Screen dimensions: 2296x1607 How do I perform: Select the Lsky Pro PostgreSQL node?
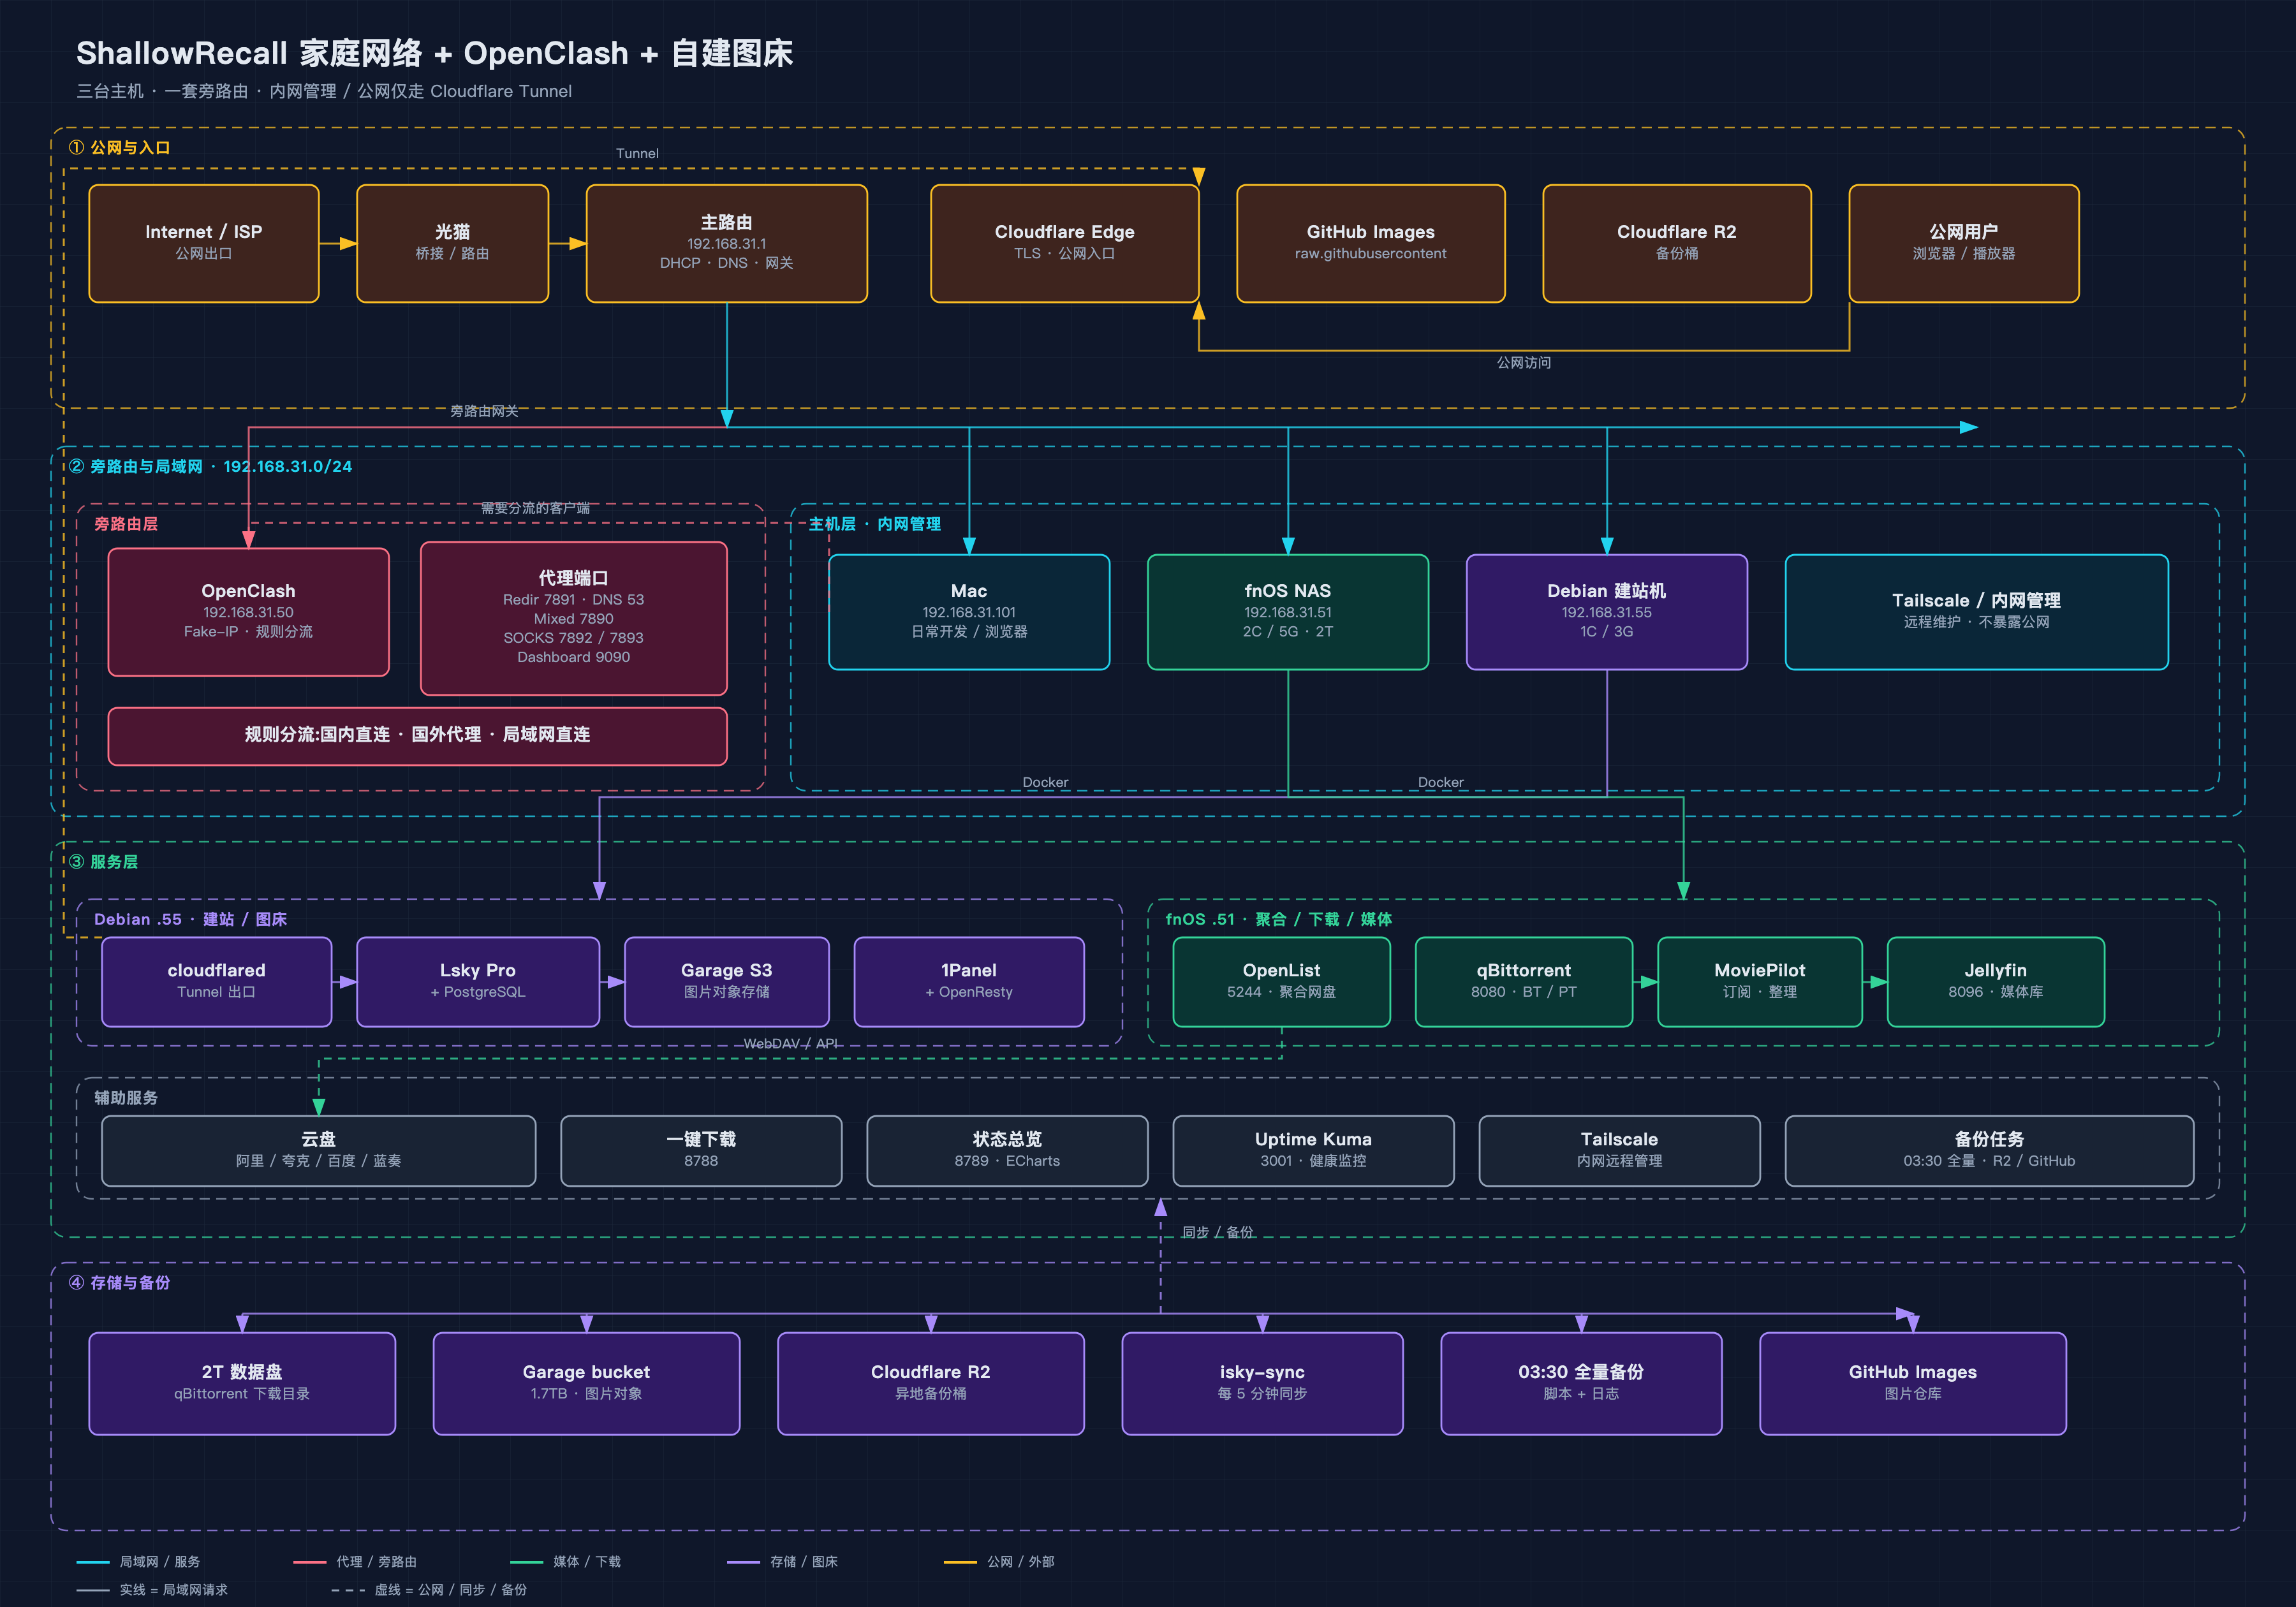478,982
